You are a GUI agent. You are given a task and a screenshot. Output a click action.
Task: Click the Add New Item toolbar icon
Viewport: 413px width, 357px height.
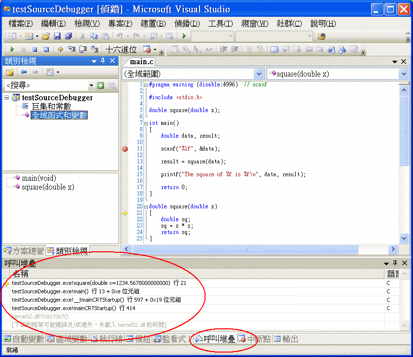[x=29, y=36]
